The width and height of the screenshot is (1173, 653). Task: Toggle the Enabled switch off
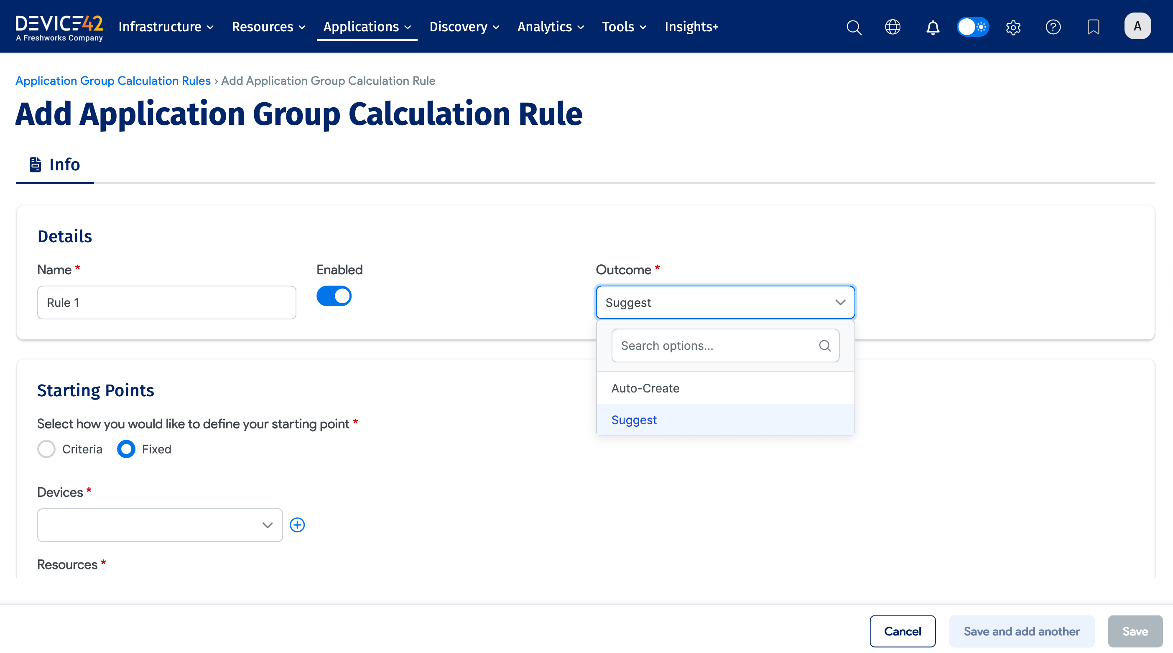click(x=334, y=296)
